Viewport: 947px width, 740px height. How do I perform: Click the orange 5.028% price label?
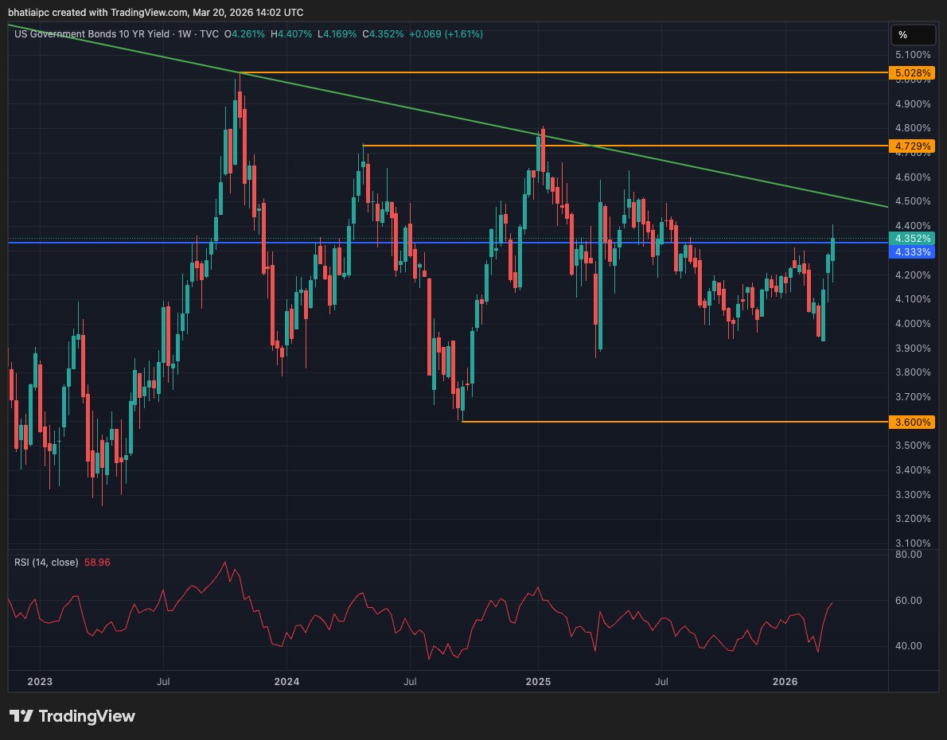point(912,73)
